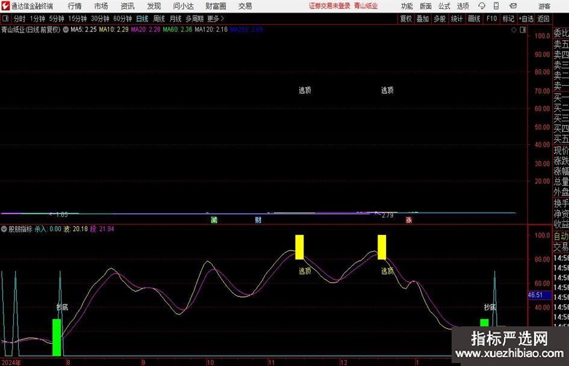Click the 叠加 overlay button

point(423,19)
